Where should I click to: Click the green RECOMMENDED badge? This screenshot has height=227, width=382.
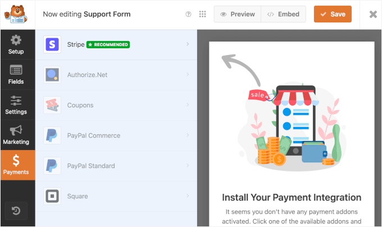(108, 44)
